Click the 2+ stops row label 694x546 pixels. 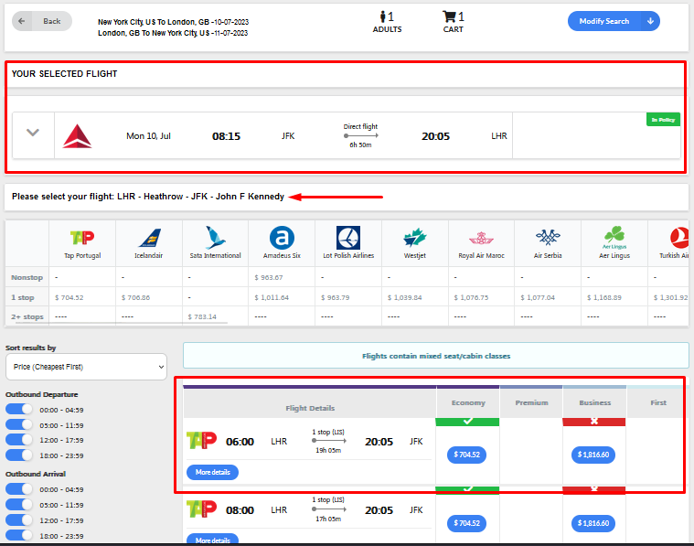click(27, 316)
